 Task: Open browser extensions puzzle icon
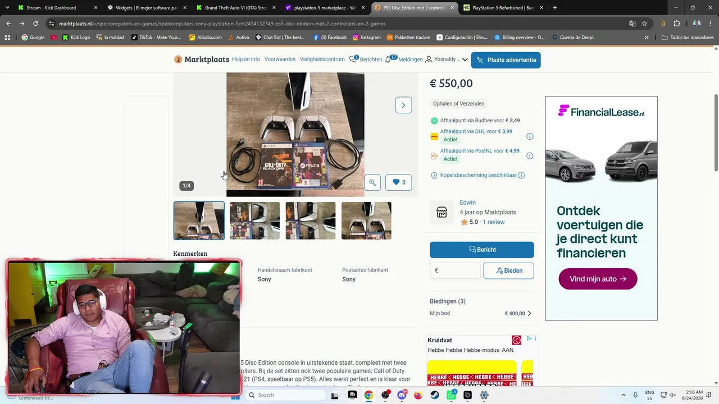coord(677,24)
